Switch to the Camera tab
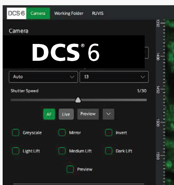 (38, 13)
